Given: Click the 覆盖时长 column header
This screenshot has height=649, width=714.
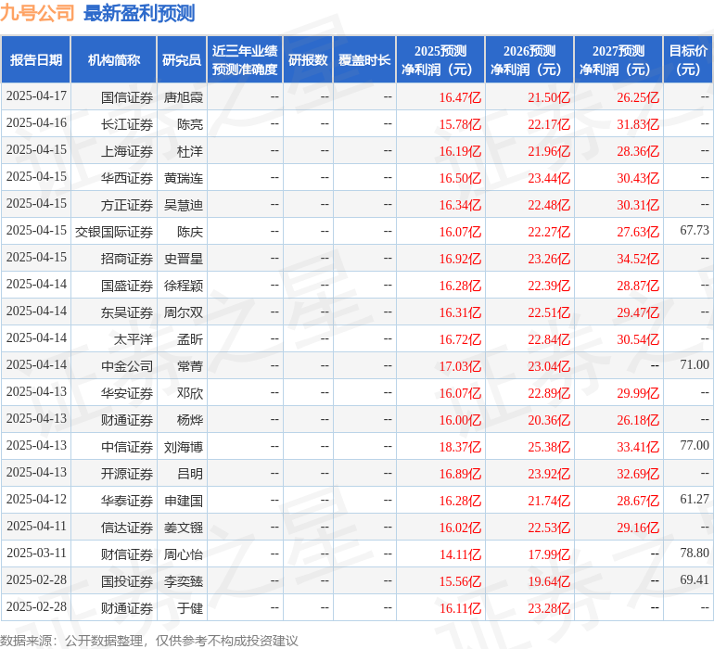Looking at the screenshot, I should 364,59.
